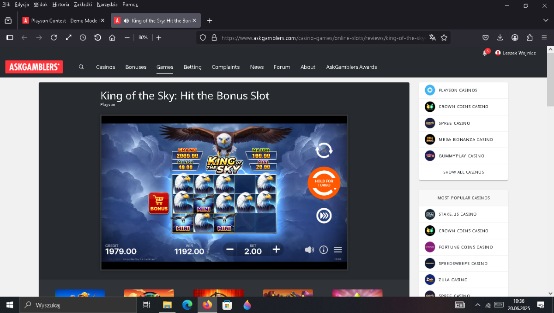Viewport: 554px width, 313px height.
Task: Open Leszek Wojnicz account menu
Action: pyautogui.click(x=515, y=53)
